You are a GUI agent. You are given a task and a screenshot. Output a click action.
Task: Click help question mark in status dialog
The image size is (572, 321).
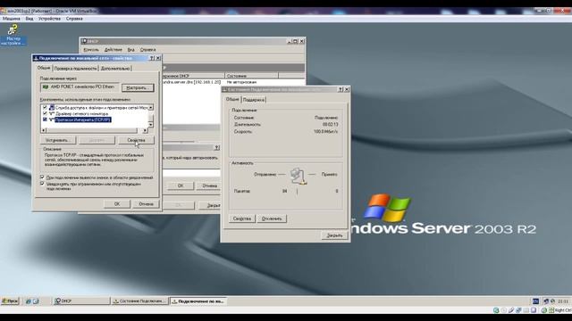pos(341,89)
